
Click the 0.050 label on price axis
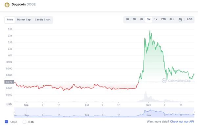tap(9, 95)
